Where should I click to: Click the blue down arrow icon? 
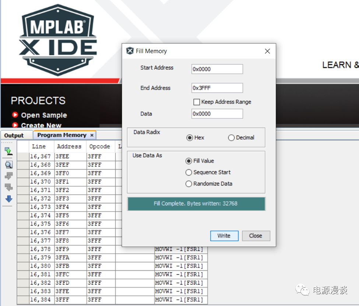point(8,199)
